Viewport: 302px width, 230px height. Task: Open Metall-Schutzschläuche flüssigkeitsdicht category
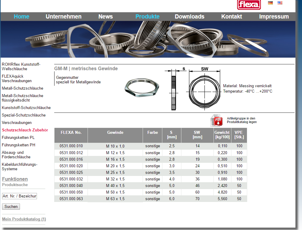pyautogui.click(x=22, y=98)
